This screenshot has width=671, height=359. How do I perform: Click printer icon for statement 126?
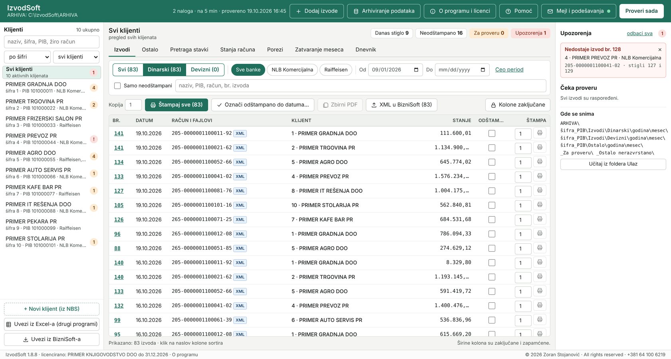(x=540, y=219)
